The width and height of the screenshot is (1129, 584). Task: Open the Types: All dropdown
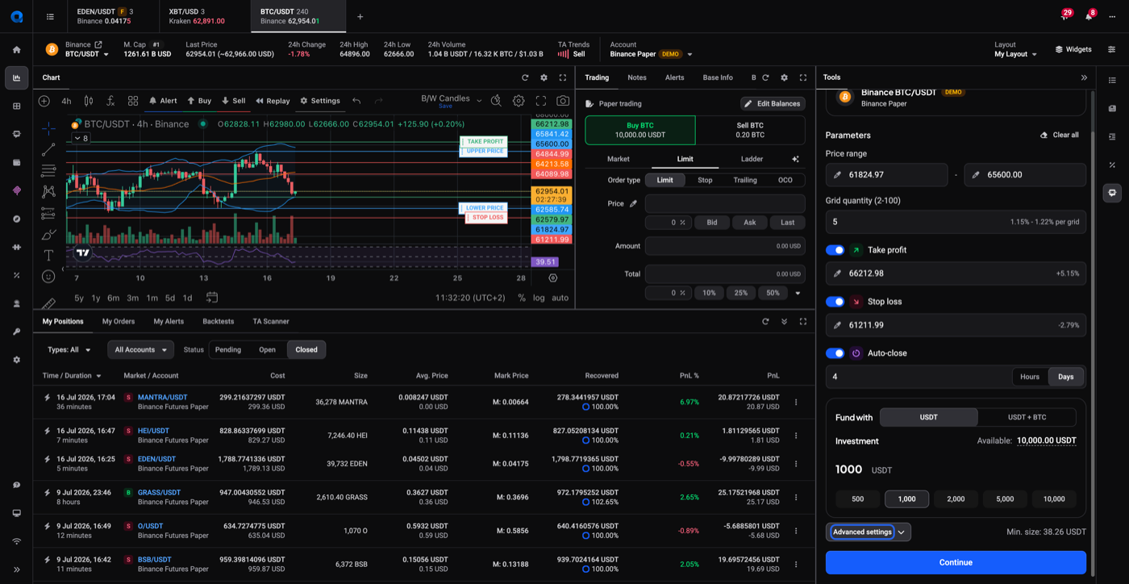pos(69,349)
